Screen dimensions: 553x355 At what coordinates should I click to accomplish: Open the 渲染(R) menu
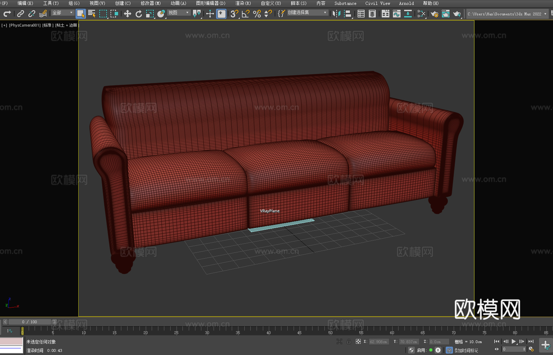click(x=243, y=3)
